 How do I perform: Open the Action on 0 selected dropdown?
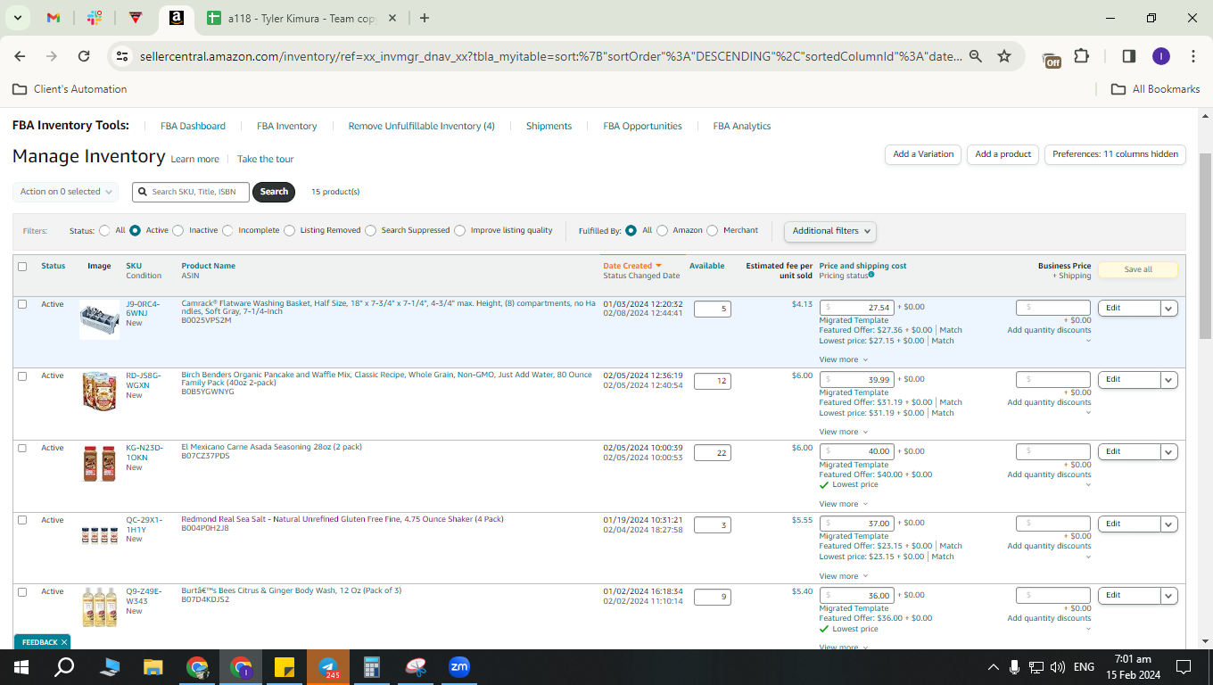(65, 192)
